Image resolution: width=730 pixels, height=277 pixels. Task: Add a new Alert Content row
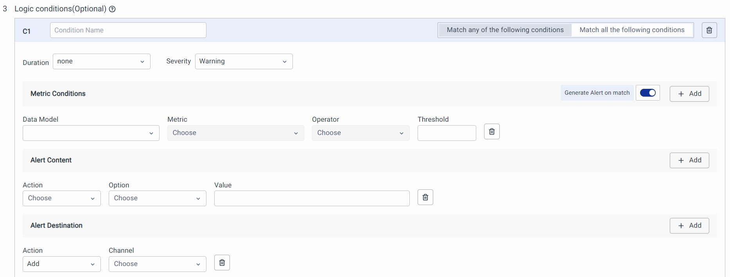[x=689, y=160]
